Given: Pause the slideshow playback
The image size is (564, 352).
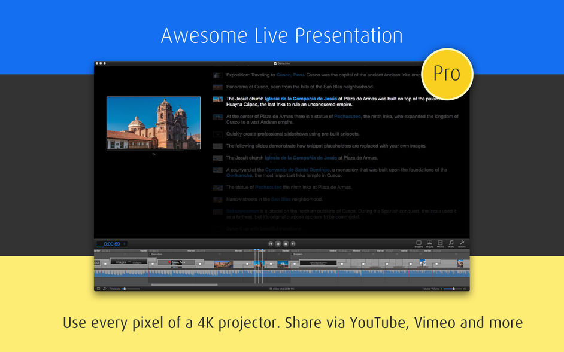Looking at the screenshot, I should 278,244.
